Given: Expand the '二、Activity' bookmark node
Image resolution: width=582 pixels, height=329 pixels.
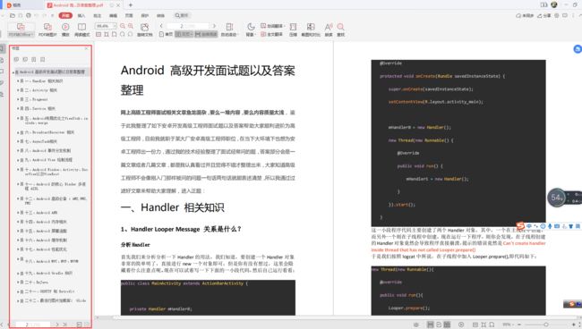Looking at the screenshot, I should [18, 90].
